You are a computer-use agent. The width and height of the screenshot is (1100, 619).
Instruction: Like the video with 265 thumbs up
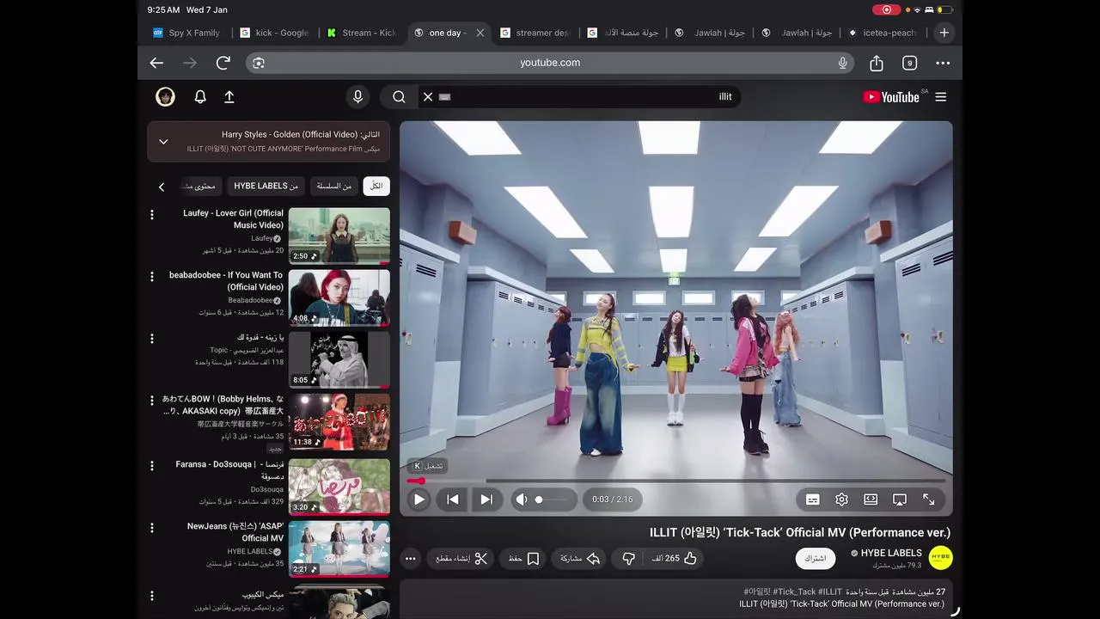[674, 559]
